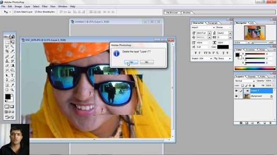277x155 pixels.
Task: Hide Layer 1 using its eye icon
Action: point(236,91)
